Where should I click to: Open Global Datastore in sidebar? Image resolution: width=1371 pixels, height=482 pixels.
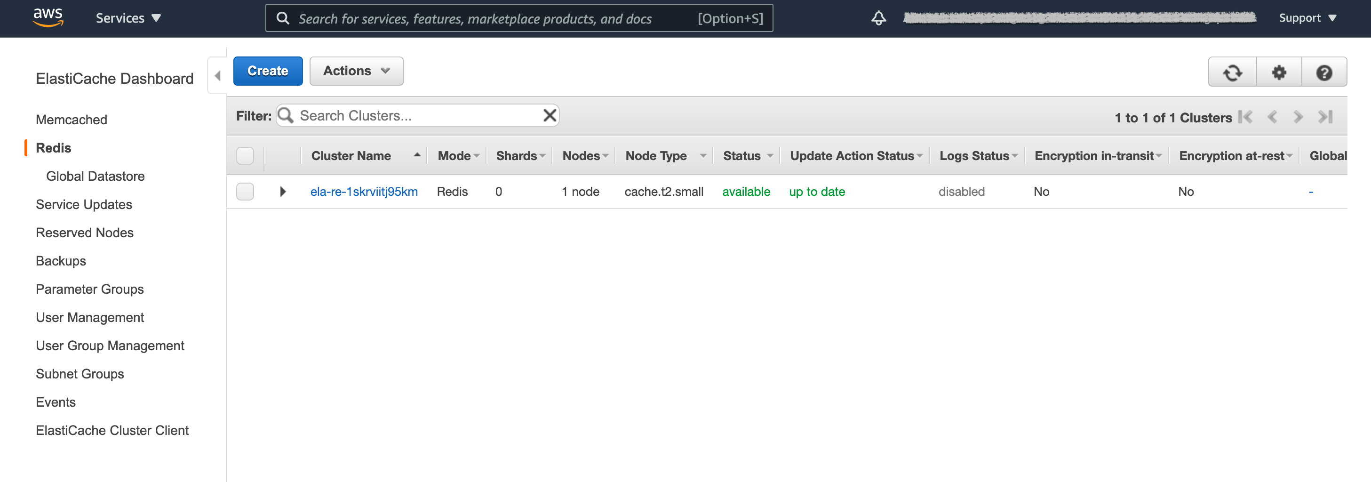click(95, 177)
